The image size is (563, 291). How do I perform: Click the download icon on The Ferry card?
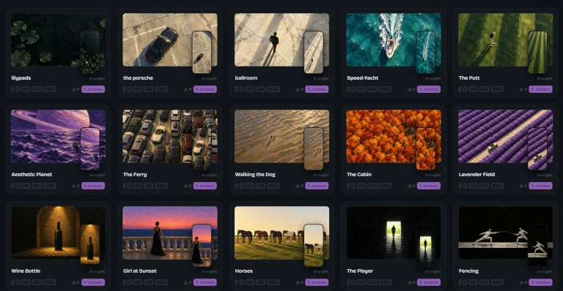[186, 186]
